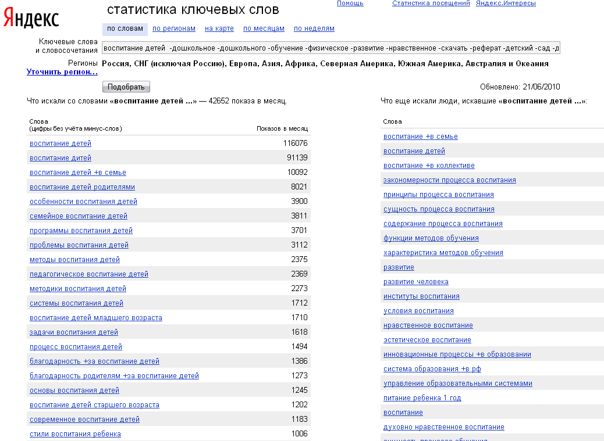Viewport: 604px width, 441px height.
Task: Open the 'Помощь' link
Action: pyautogui.click(x=350, y=3)
